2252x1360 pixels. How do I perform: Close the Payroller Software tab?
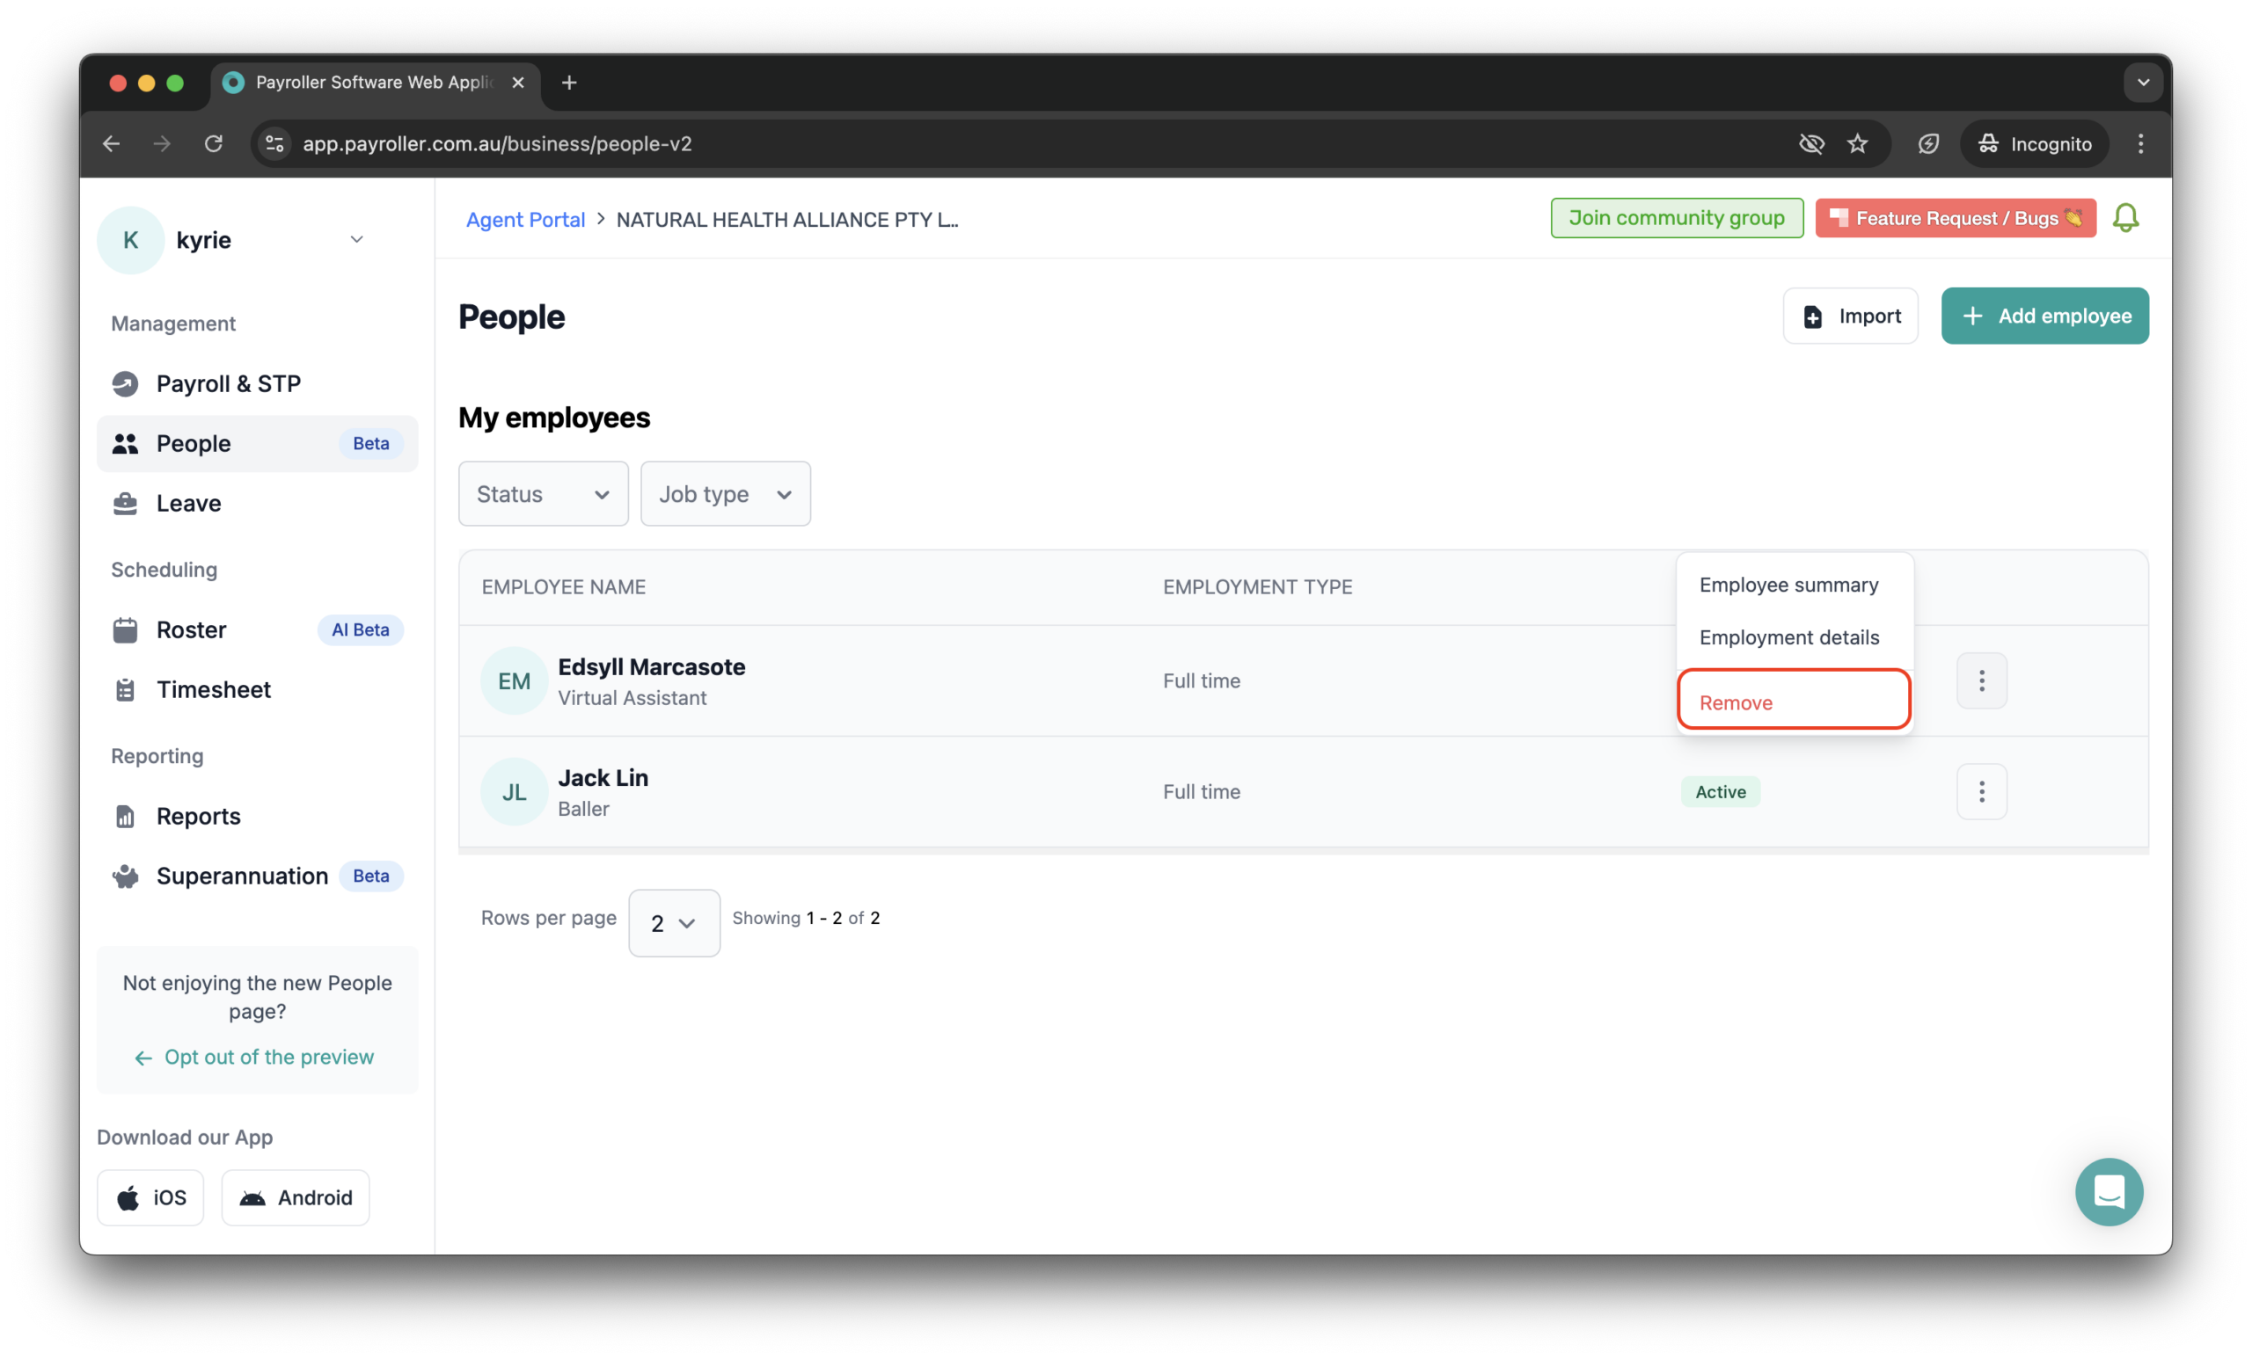[518, 84]
